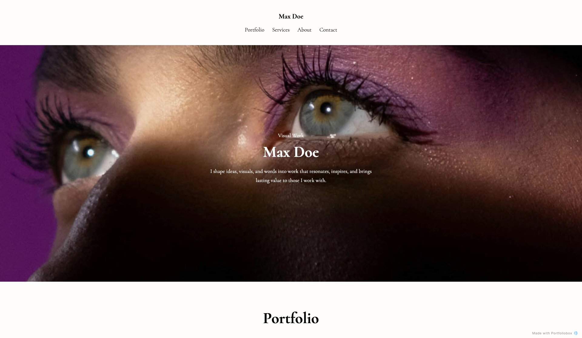Click the Portfoliobox logo icon

[576, 333]
